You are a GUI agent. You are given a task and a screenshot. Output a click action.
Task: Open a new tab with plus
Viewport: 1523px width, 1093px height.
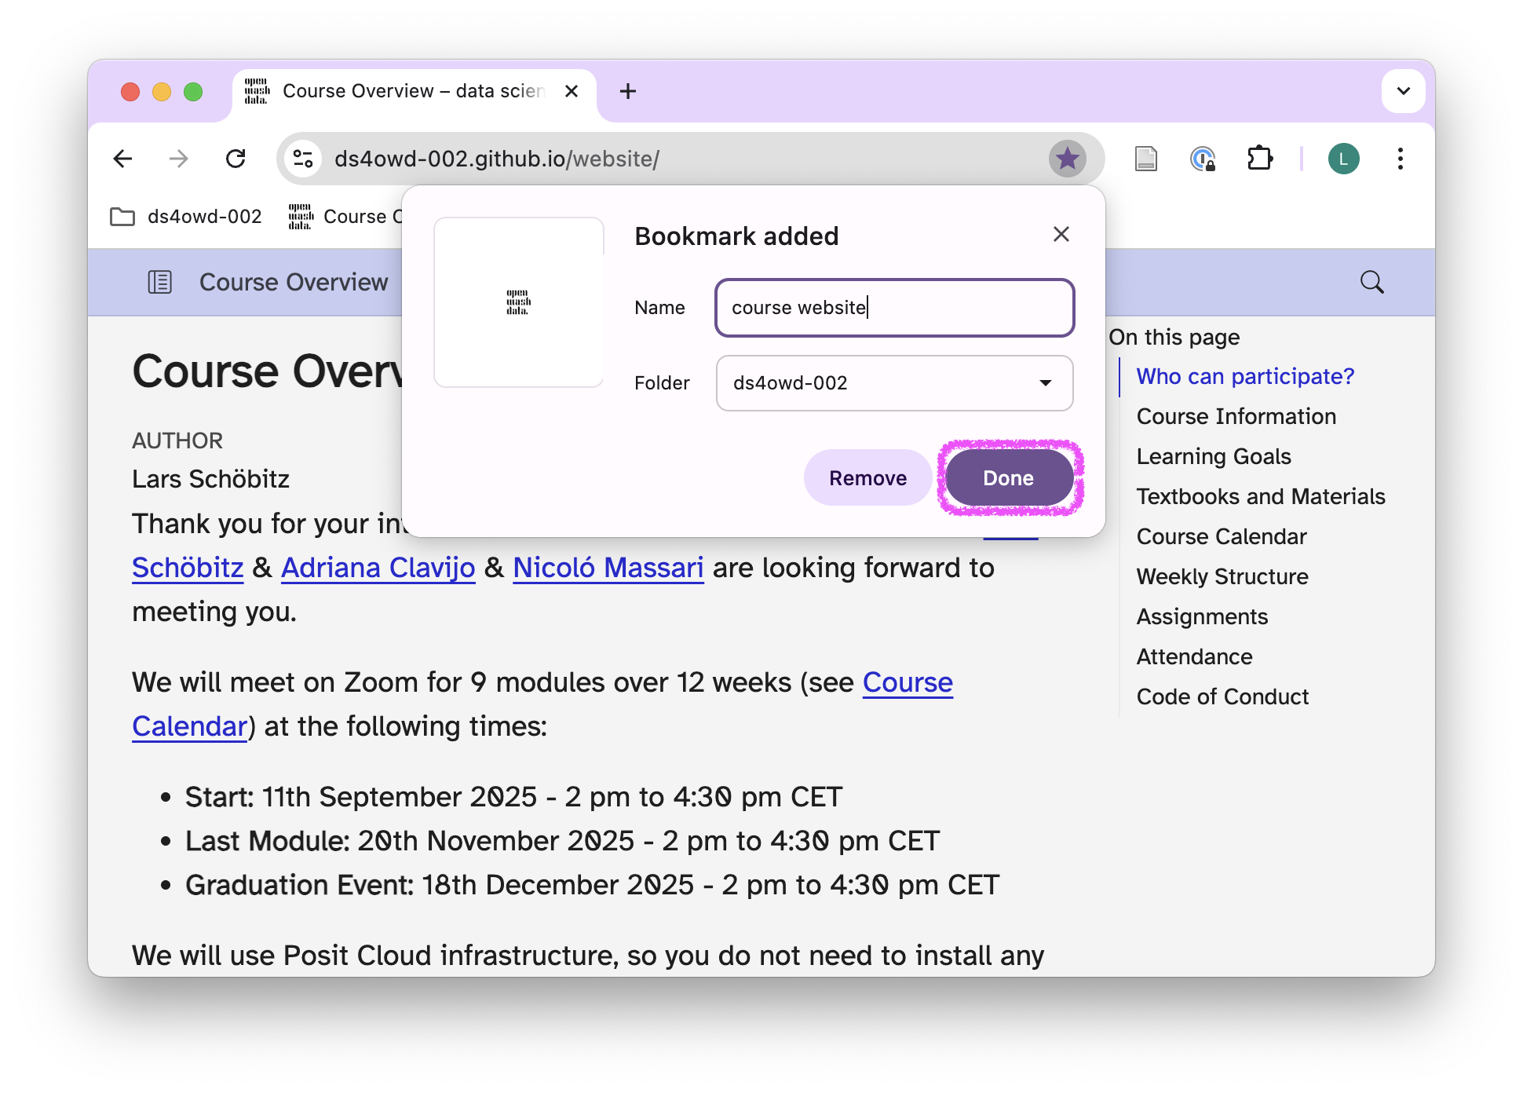tap(627, 91)
